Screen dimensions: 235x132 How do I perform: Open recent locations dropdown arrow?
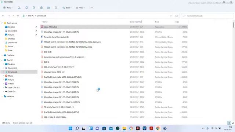(13, 16)
